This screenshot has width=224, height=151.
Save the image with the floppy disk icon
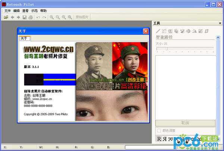coord(24,17)
